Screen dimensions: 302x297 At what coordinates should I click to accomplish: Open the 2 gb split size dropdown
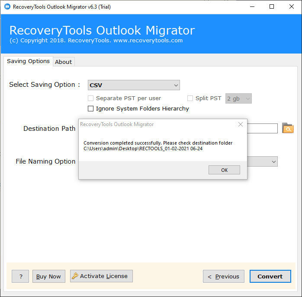[x=238, y=98]
